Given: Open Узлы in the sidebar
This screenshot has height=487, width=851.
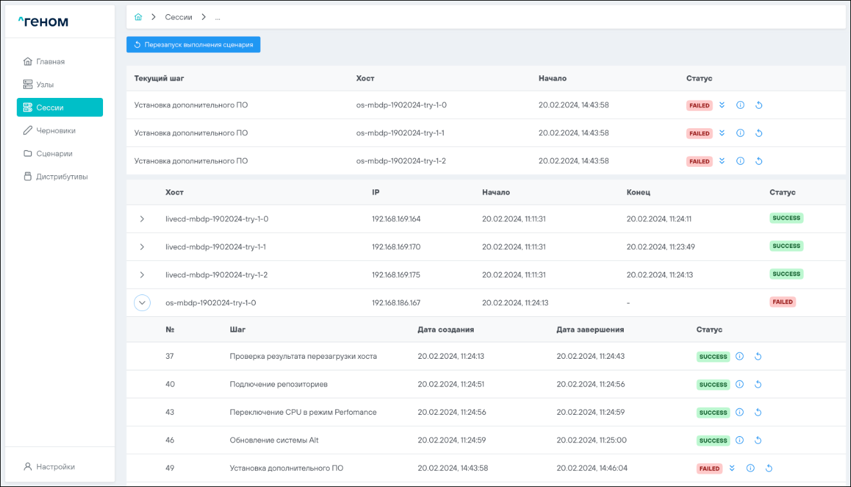Looking at the screenshot, I should point(44,84).
